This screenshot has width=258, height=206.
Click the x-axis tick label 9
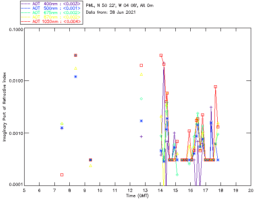click(85, 190)
